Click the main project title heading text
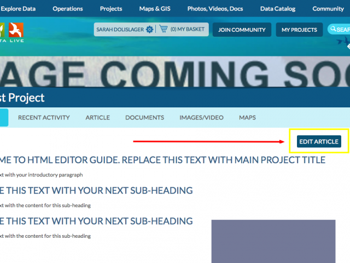 [x=163, y=160]
